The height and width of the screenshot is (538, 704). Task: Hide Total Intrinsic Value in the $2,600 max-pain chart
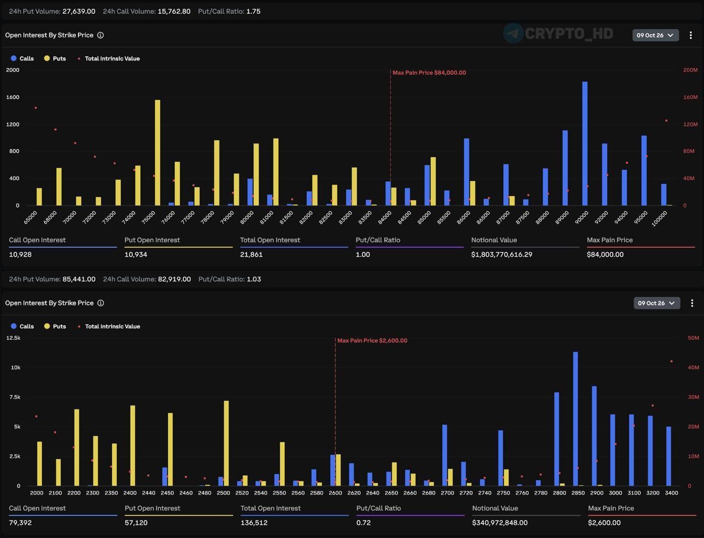point(109,326)
